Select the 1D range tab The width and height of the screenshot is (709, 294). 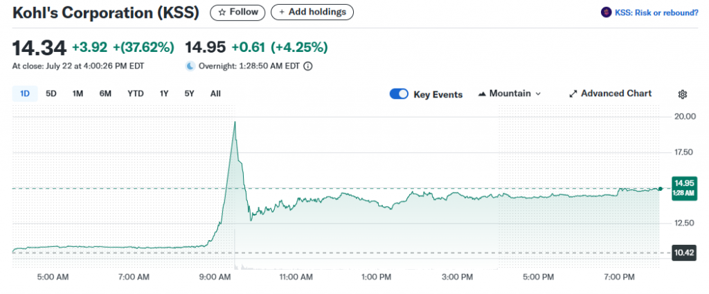(x=24, y=93)
